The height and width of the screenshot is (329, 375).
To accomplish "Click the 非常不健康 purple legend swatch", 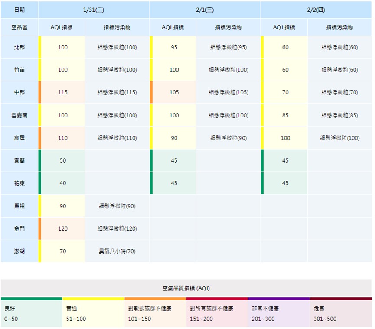I will pos(279,313).
